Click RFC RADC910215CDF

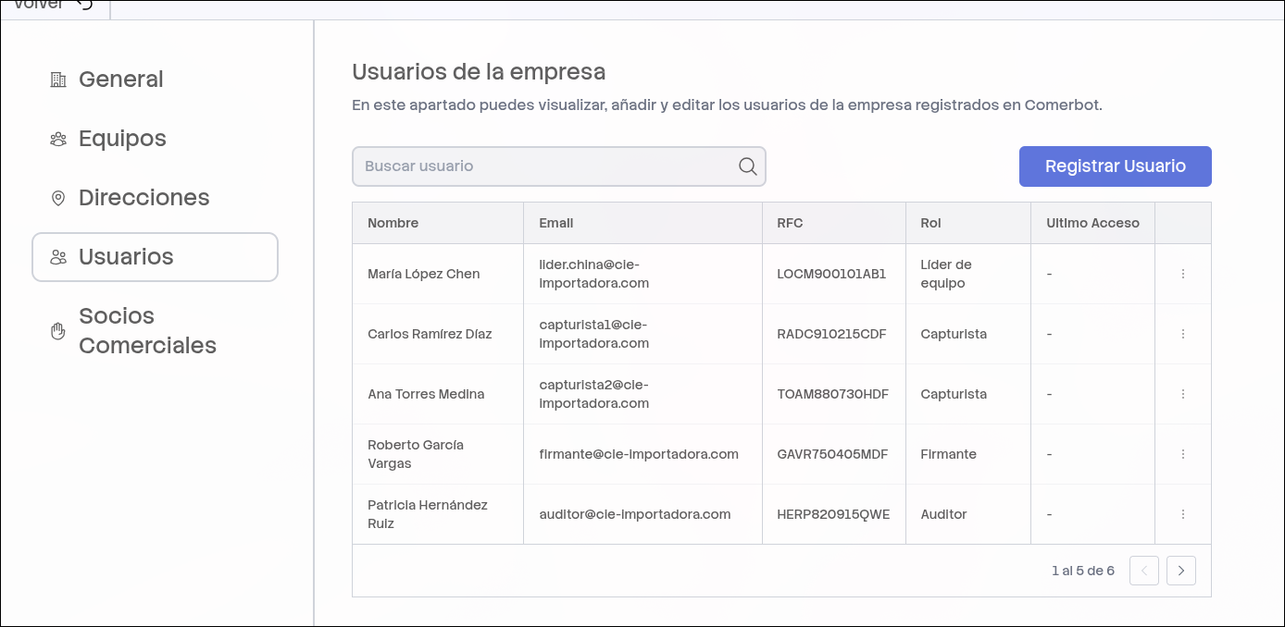click(832, 334)
